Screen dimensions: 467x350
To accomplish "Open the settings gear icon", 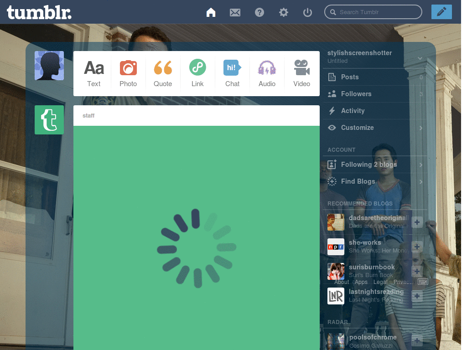I will click(284, 12).
